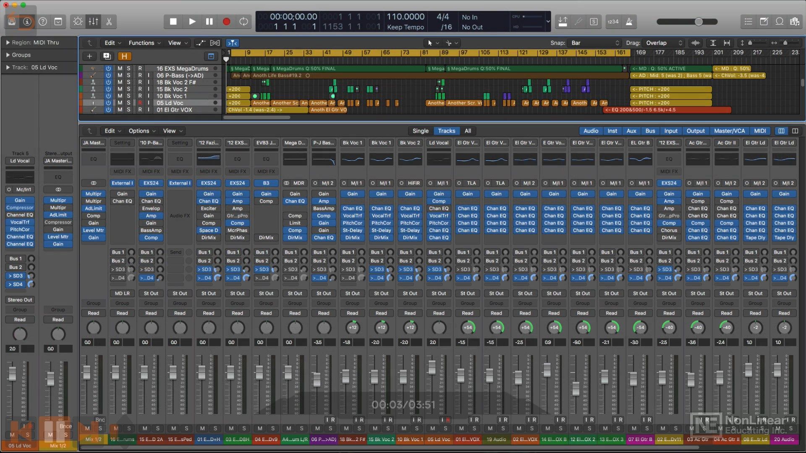The width and height of the screenshot is (806, 453).
Task: Select the Audio tab in mixer view
Action: click(590, 130)
